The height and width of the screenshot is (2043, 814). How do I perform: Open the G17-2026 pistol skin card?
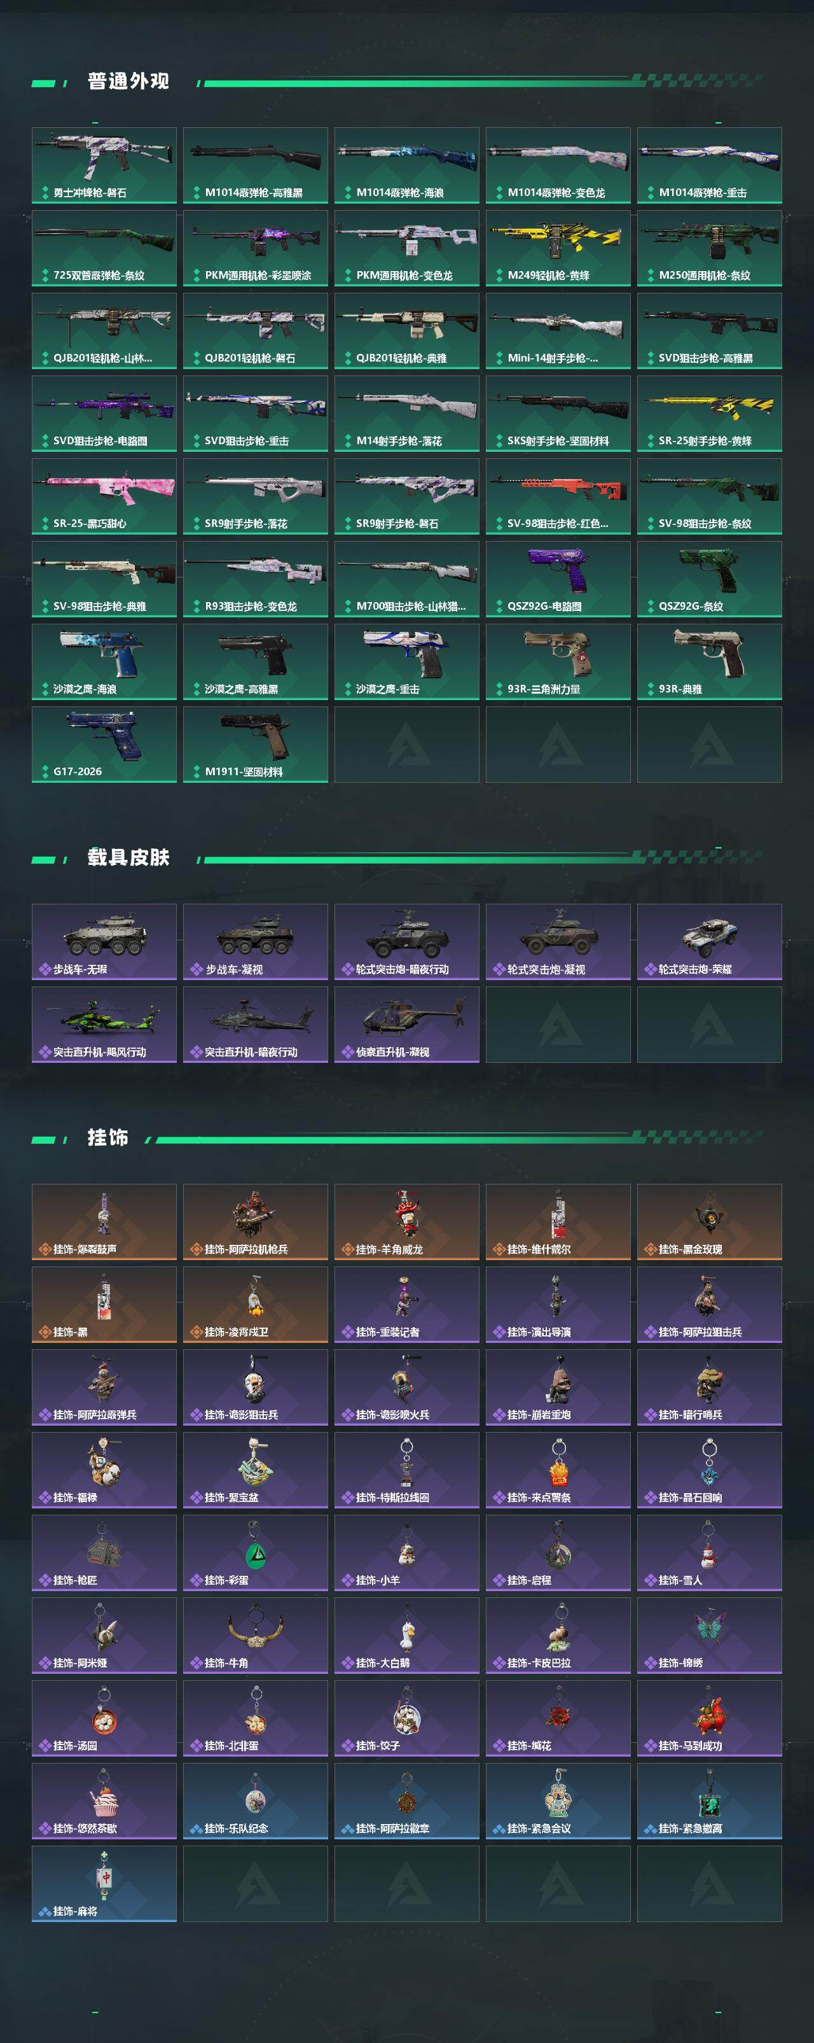click(104, 744)
